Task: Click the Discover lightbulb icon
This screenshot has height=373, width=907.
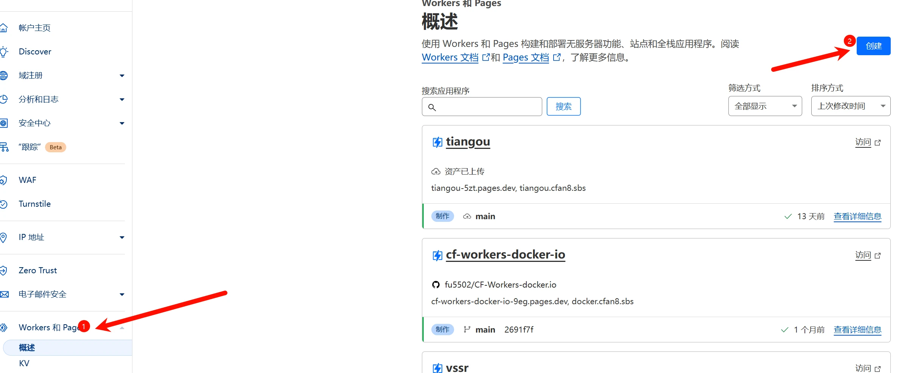Action: [4, 51]
